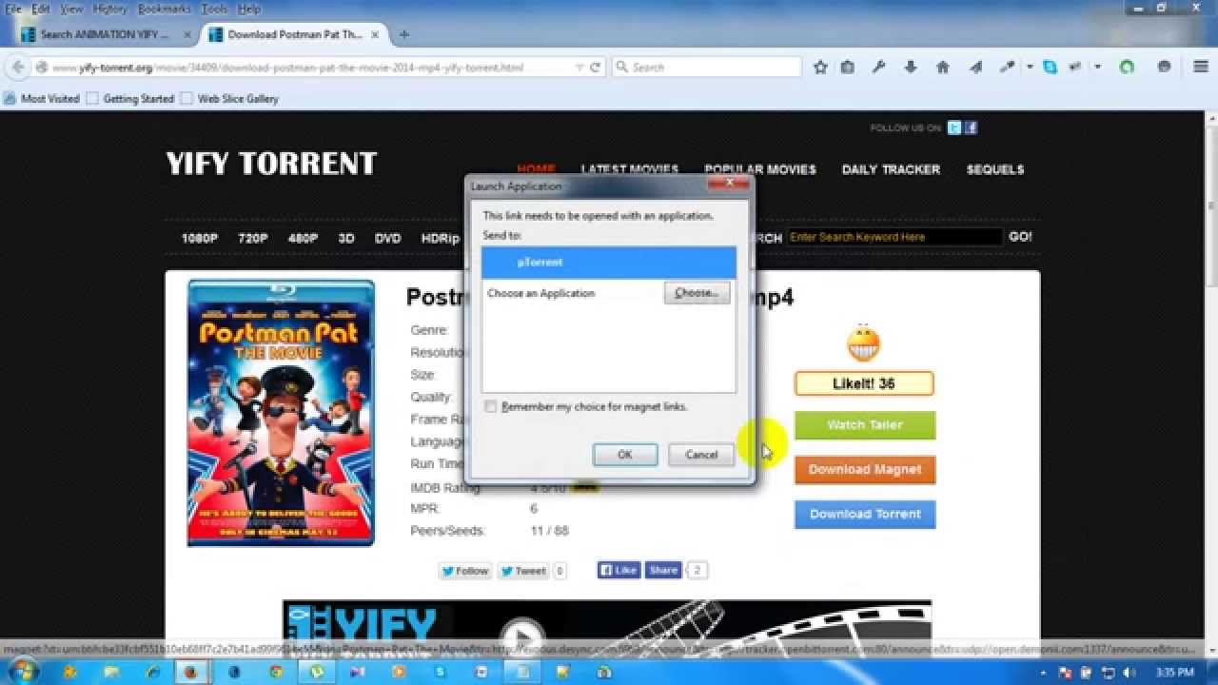This screenshot has width=1218, height=685.
Task: Open the Bookmarks menu
Action: [164, 9]
